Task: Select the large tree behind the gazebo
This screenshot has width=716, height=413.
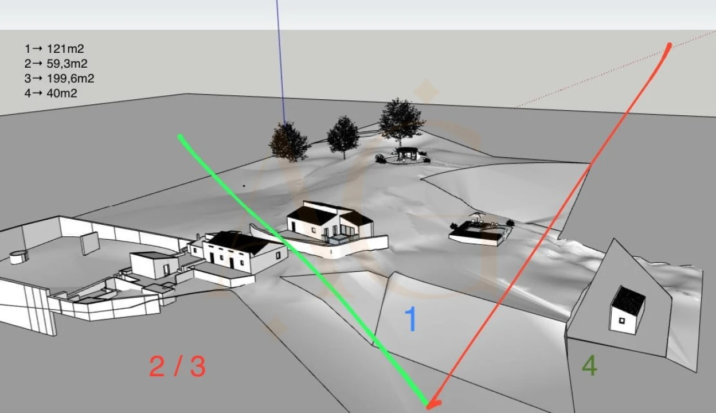Action: tap(401, 119)
